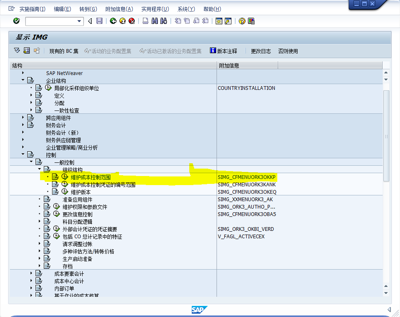Image resolution: width=400 pixels, height=317 pixels.
Task: Click the scroll-down arrow at tree bottom
Action: pos(386,293)
